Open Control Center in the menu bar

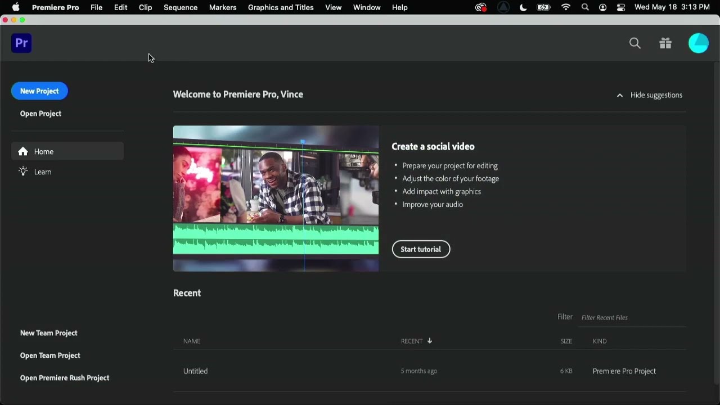click(621, 7)
